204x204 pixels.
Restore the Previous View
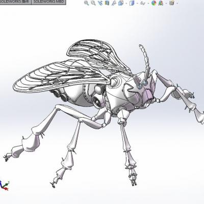(100, 3)
